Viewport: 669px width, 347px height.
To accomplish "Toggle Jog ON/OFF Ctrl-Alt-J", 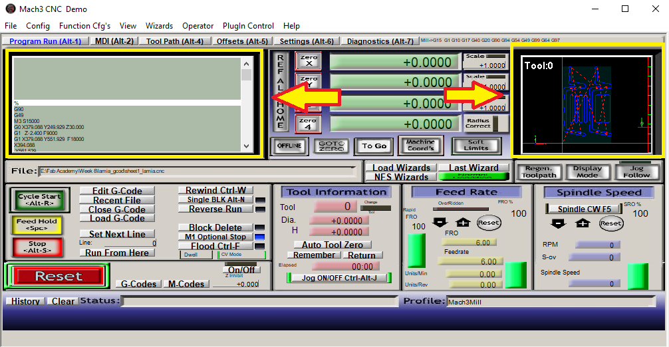I will [x=339, y=278].
